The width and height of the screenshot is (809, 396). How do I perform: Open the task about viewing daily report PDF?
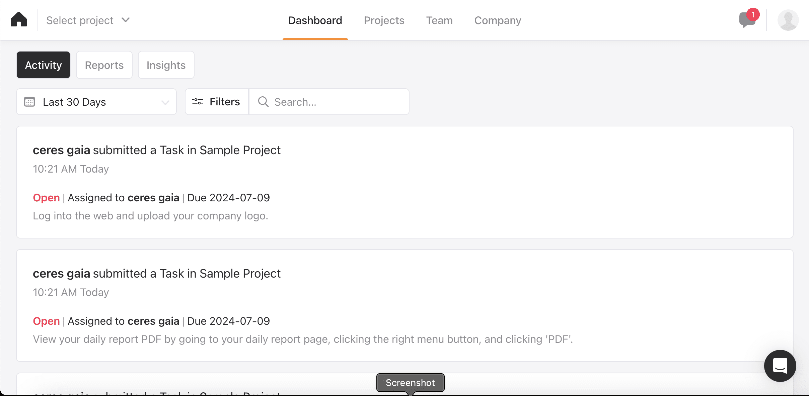click(x=404, y=306)
